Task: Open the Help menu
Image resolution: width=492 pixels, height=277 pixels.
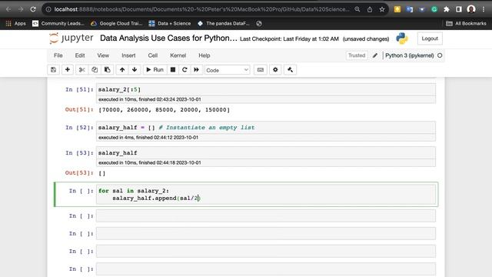Action: pos(204,55)
